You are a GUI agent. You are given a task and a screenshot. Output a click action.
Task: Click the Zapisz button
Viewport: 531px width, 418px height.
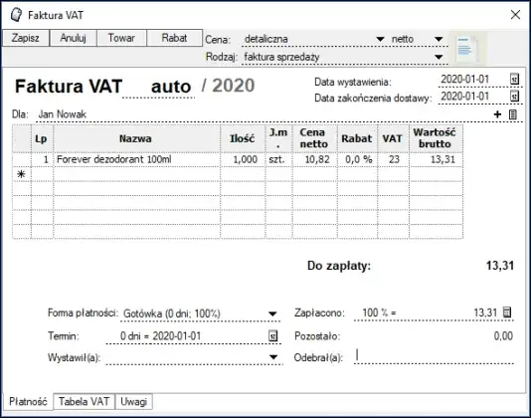click(26, 38)
